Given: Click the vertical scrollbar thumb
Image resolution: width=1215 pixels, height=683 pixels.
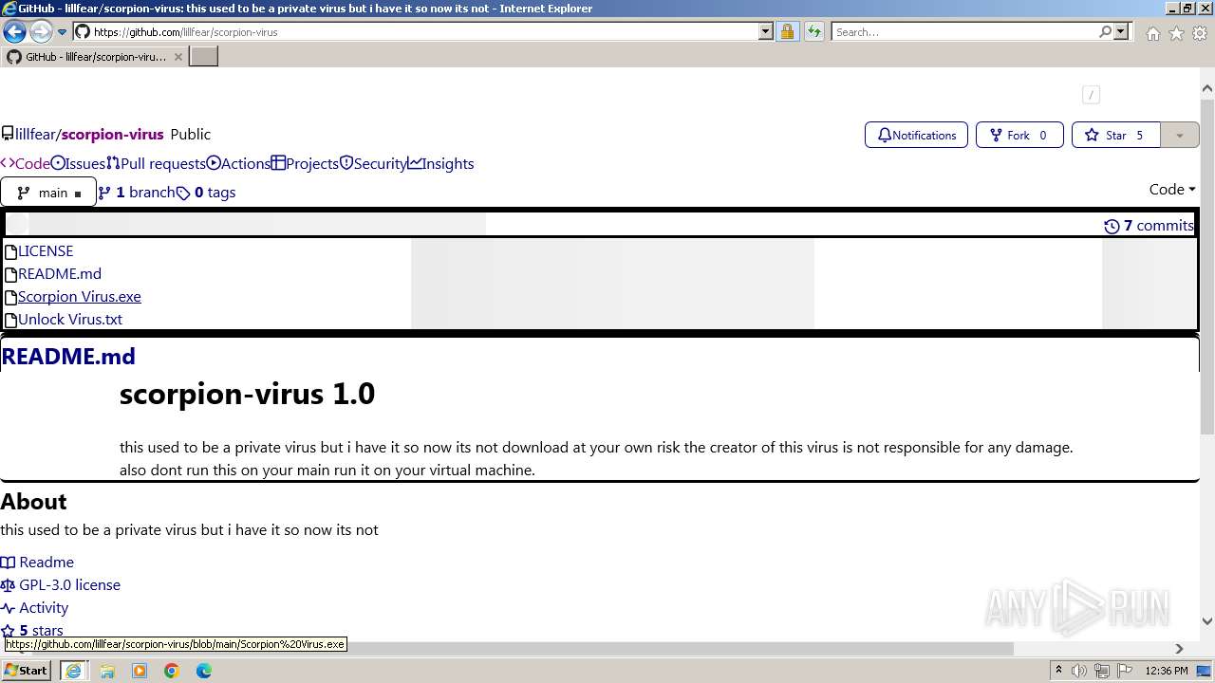Looking at the screenshot, I should pos(1207,266).
